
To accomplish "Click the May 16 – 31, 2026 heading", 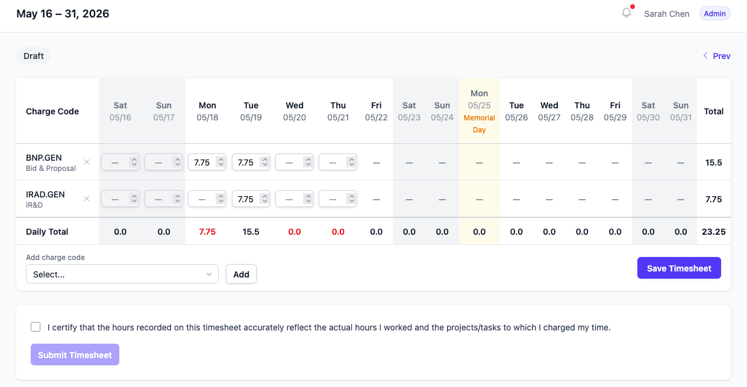I will [63, 13].
